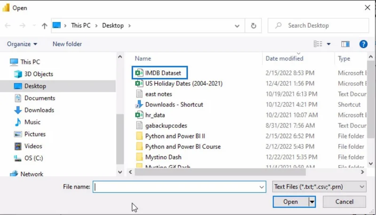Select Python and Power BI II folder

(175, 136)
